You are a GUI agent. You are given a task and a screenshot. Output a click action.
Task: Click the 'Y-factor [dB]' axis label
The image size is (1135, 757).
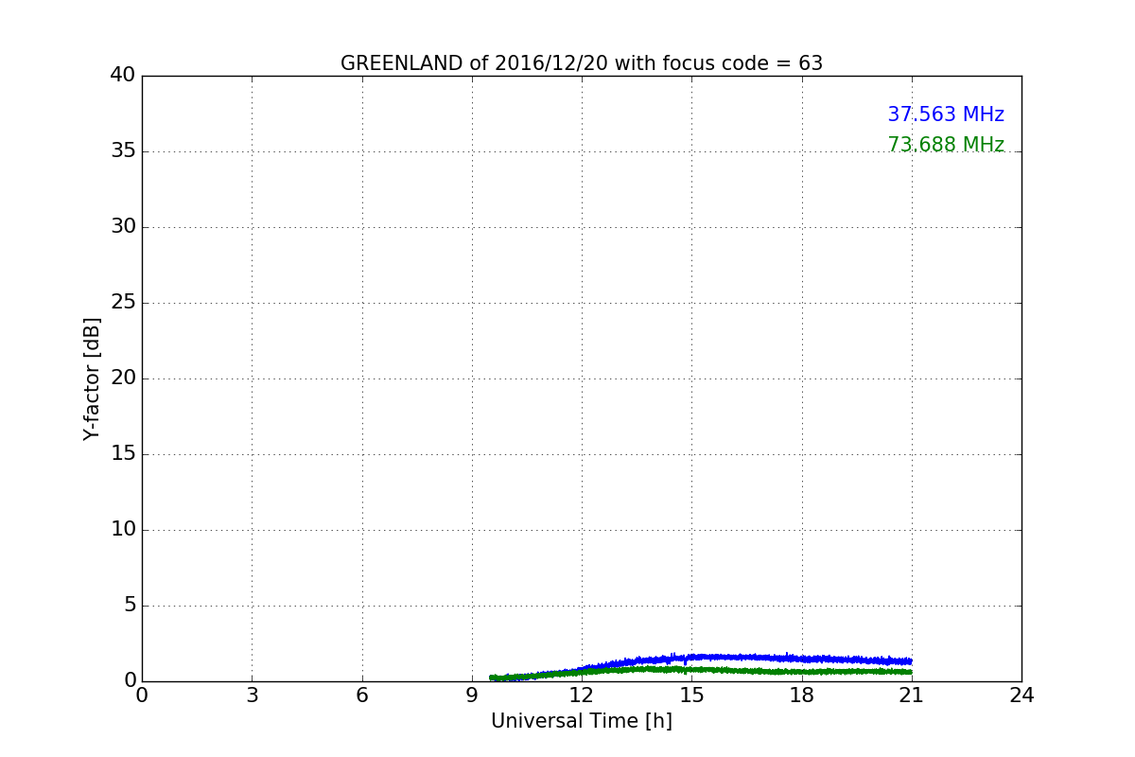click(92, 378)
